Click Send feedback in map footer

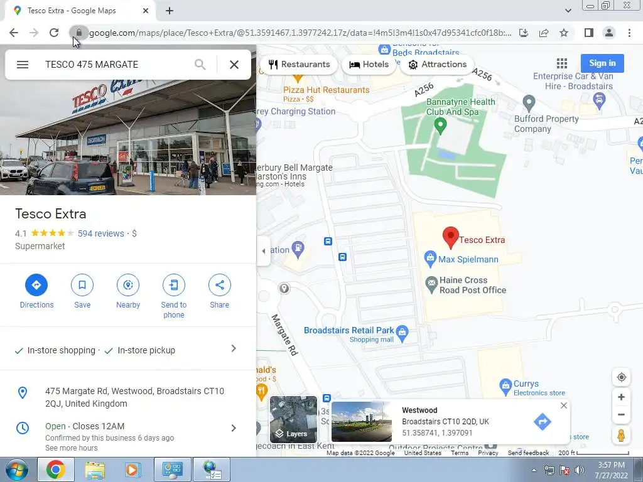click(528, 453)
